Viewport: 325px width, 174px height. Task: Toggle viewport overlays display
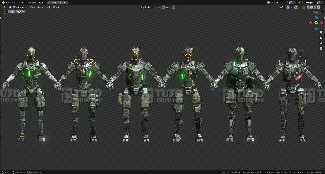[296, 7]
